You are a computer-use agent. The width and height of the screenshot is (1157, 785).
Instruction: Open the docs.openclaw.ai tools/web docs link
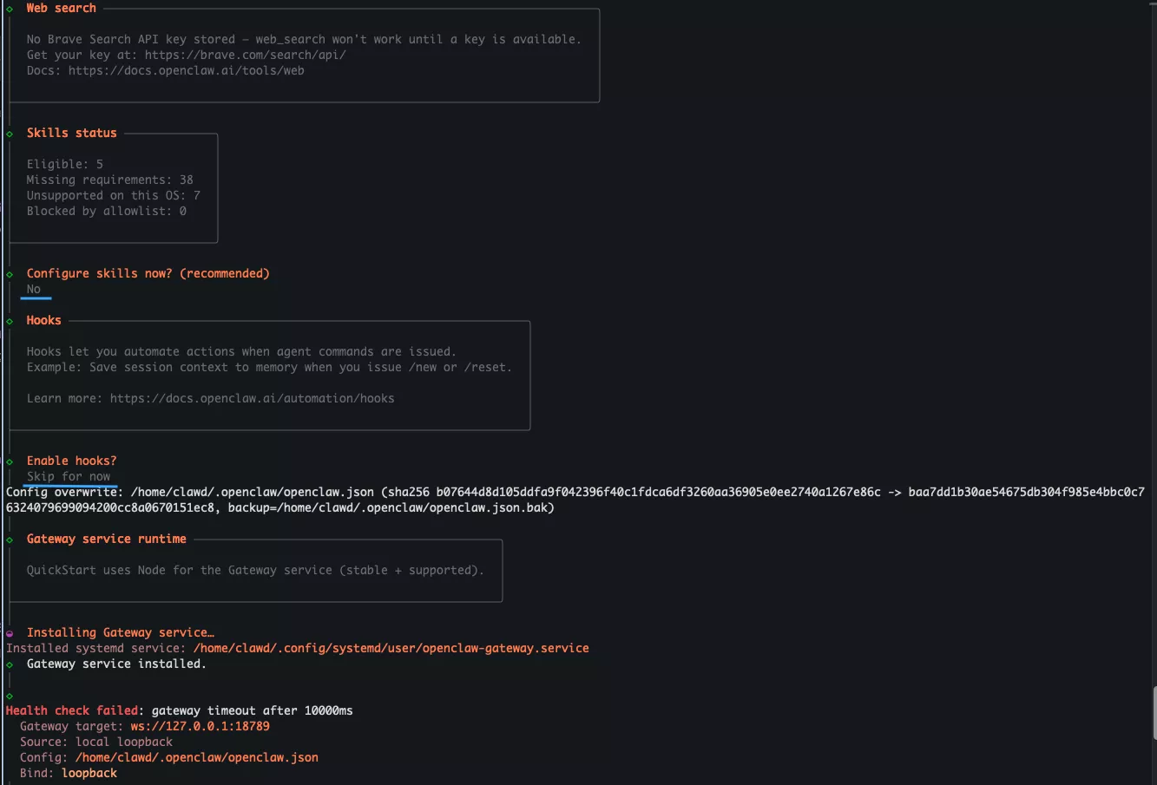(x=186, y=70)
